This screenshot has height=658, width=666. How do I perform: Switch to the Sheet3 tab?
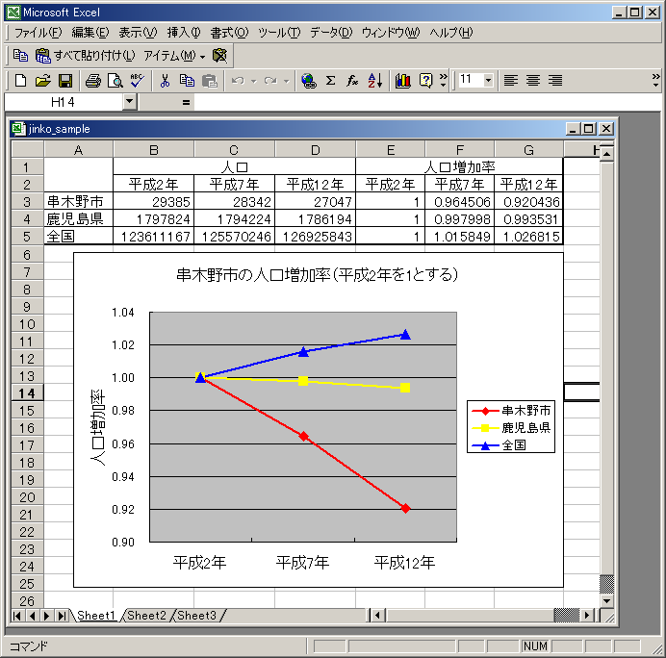(x=196, y=615)
